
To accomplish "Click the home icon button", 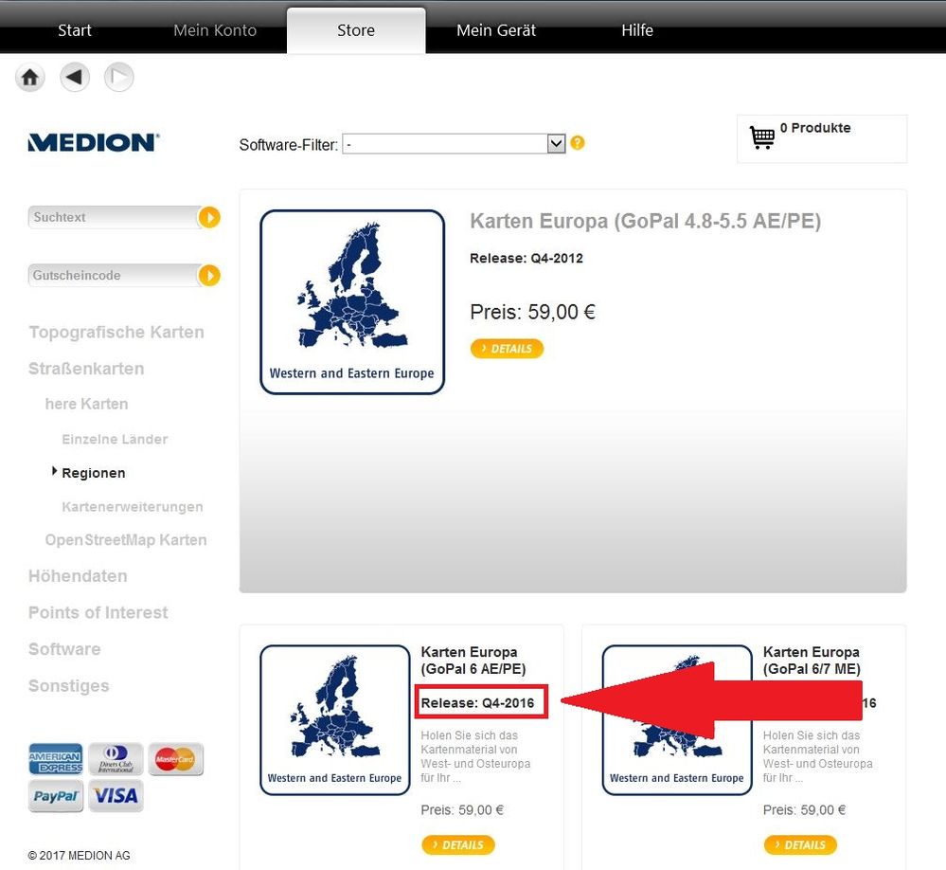I will tap(29, 78).
